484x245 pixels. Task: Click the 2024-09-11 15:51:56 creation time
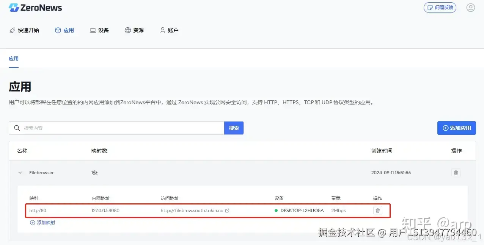[391, 173]
